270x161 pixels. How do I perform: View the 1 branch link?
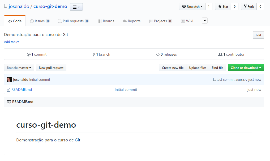(x=101, y=54)
